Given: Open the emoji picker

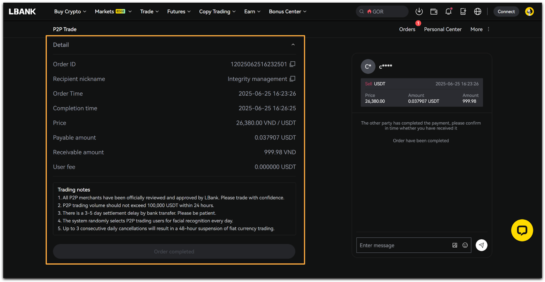Looking at the screenshot, I should (465, 245).
